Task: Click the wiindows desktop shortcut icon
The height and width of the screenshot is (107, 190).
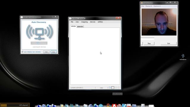Action: coord(183,57)
